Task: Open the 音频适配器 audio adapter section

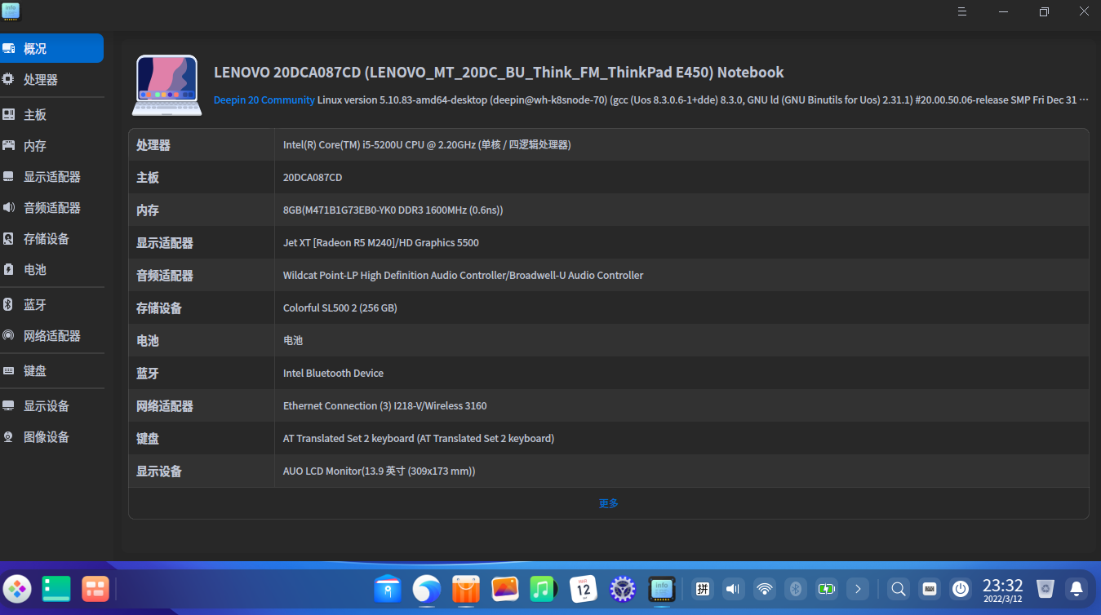Action: (51, 208)
